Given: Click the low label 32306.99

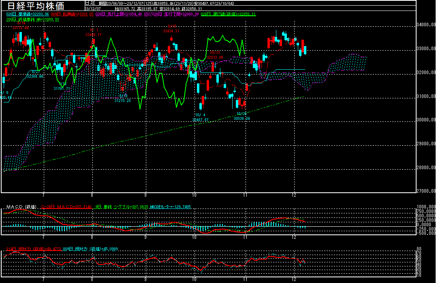Looking at the screenshot, I should [35, 77].
